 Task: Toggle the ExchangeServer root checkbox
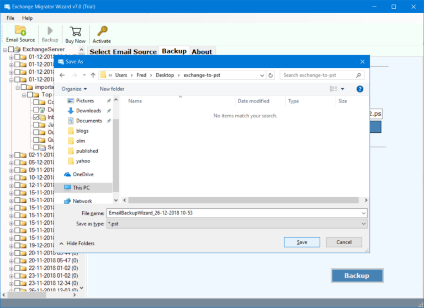point(12,50)
